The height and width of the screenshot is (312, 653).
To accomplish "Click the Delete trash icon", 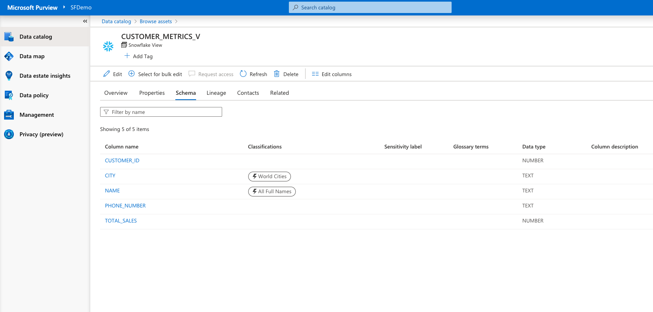I will 277,74.
